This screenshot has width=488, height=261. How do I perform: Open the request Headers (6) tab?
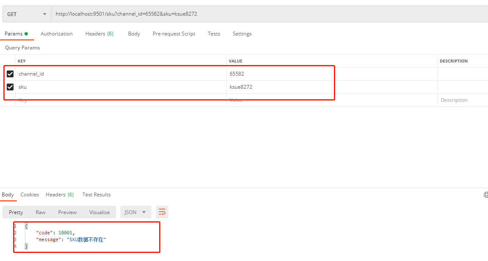pos(99,34)
